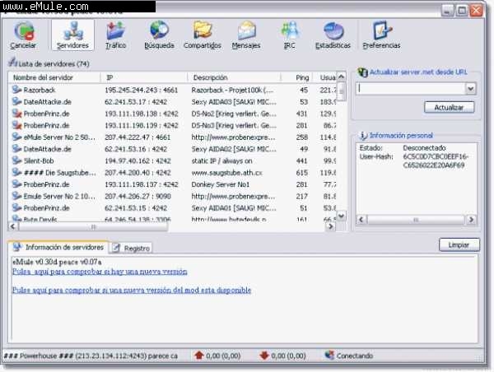This screenshot has width=494, height=372.
Task: Click the eMule Server No 2 row icon
Action: point(16,137)
